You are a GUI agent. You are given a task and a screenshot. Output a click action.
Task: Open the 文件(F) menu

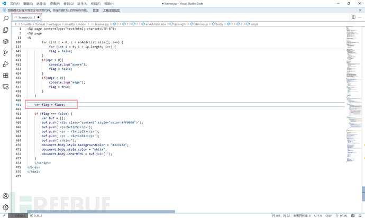pyautogui.click(x=15, y=4)
